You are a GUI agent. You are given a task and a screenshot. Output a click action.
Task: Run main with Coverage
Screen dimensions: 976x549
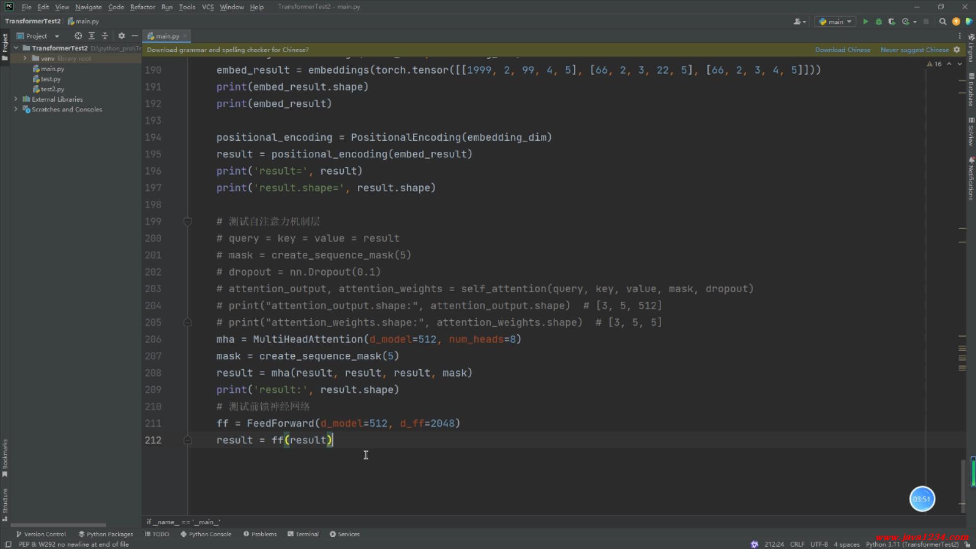tap(892, 21)
